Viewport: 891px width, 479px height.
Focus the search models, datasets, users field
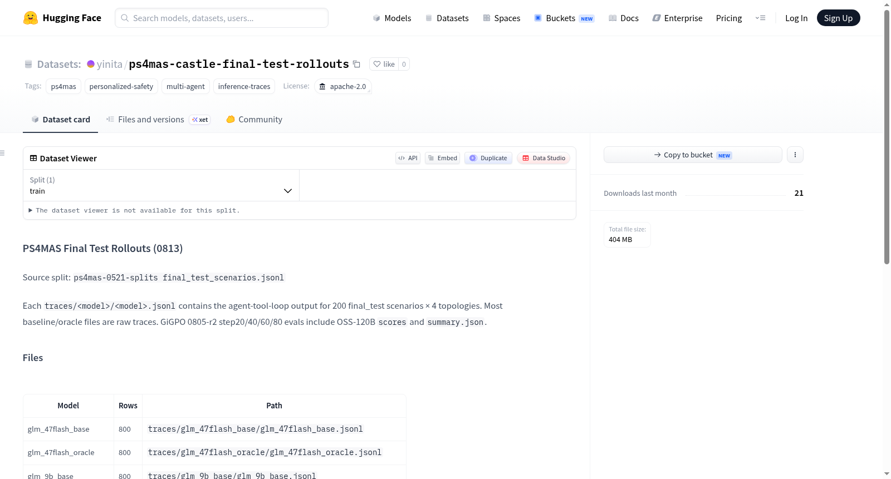pos(222,18)
